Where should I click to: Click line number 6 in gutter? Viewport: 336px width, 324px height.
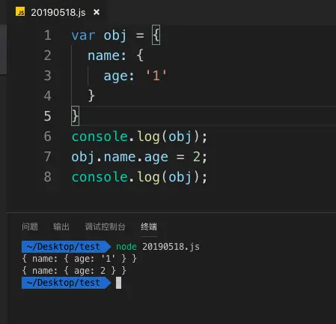48,136
